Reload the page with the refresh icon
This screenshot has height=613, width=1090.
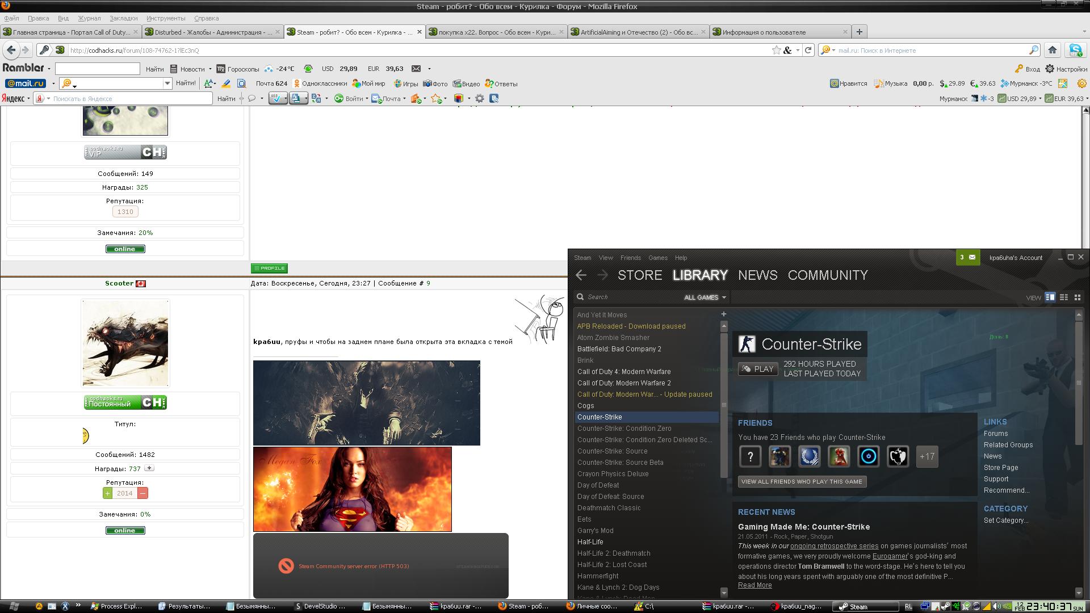[808, 50]
